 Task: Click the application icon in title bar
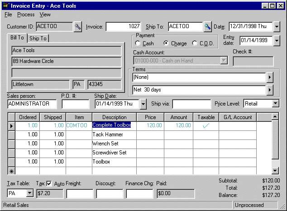pos(5,6)
